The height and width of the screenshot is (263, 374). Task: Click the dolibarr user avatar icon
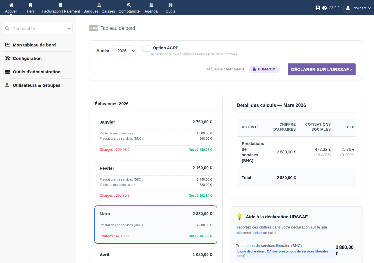click(348, 8)
